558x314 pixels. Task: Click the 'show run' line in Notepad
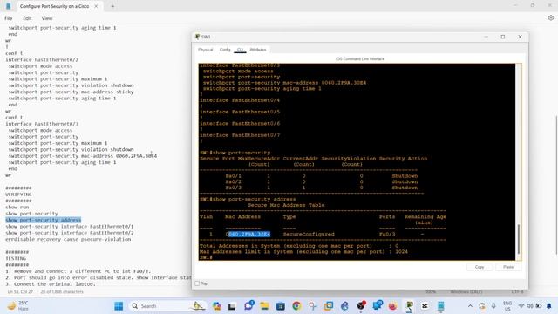tap(17, 208)
